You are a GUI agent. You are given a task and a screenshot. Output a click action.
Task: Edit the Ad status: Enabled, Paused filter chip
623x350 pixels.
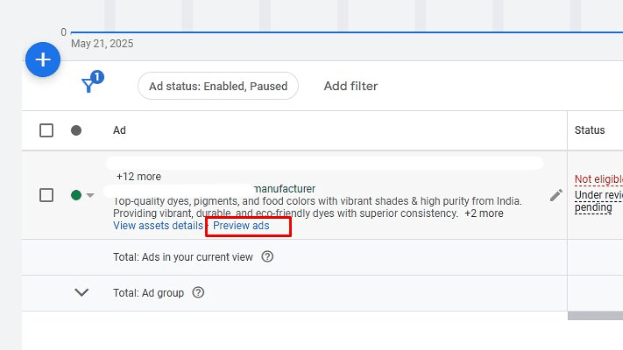(218, 86)
